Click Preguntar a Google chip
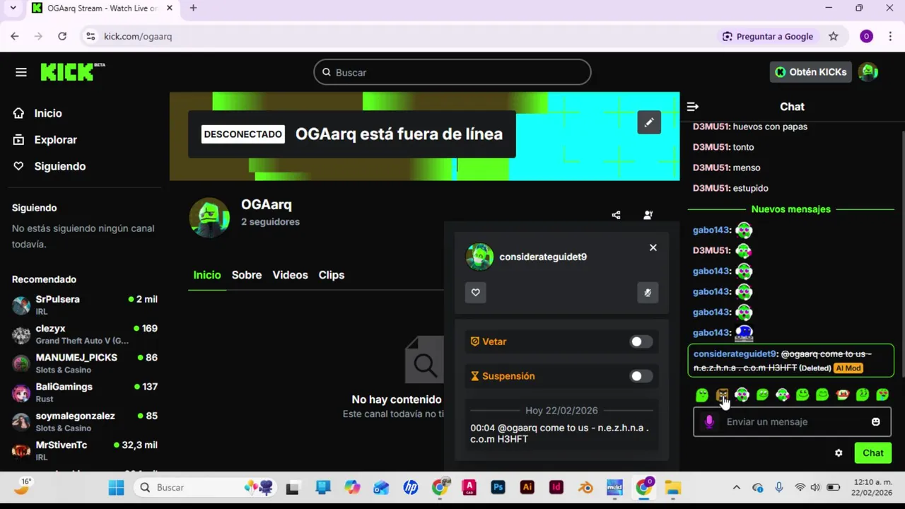 coord(768,36)
